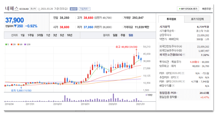Select the 3개월 line chart period
Viewport: 217px width, 115px height.
[40, 35]
